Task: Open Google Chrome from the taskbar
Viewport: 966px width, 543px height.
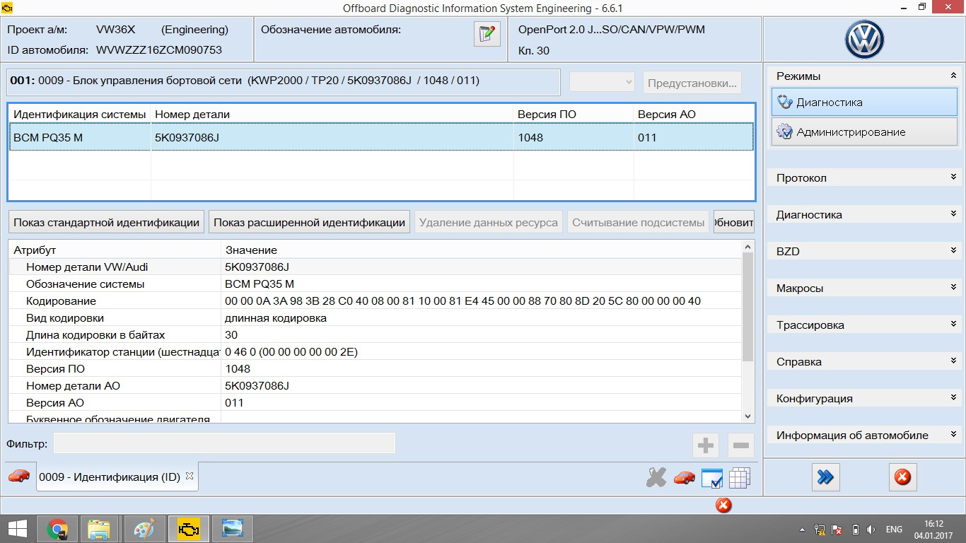Action: pyautogui.click(x=57, y=528)
